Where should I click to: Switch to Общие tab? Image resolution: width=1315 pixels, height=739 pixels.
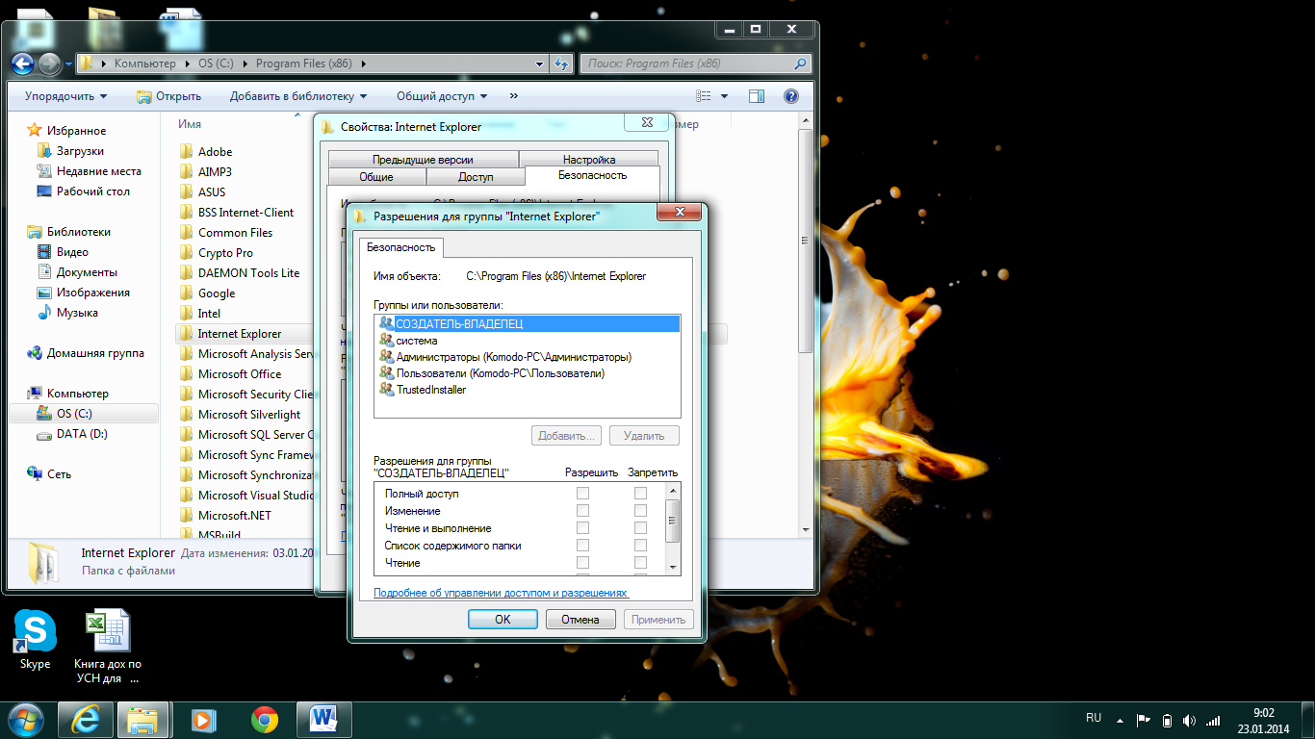376,177
